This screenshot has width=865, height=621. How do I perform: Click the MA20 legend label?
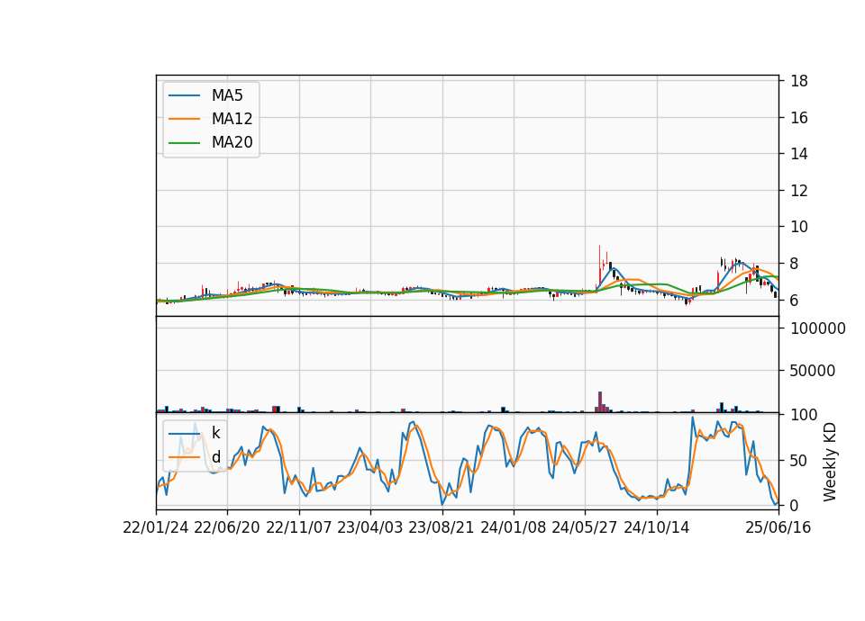(232, 142)
